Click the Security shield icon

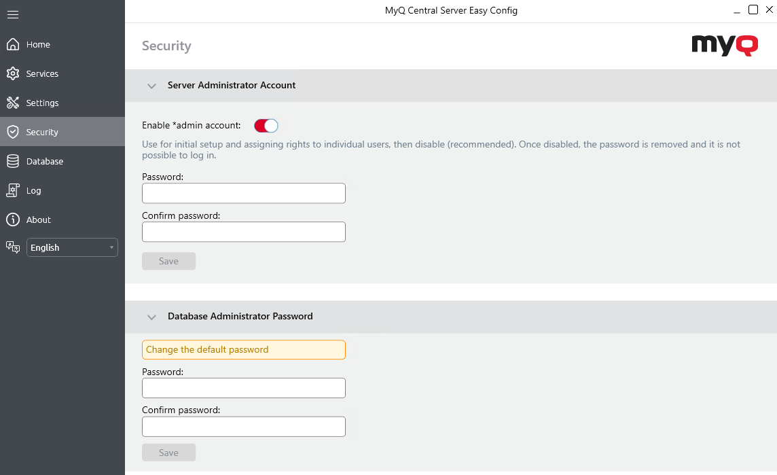pos(14,132)
